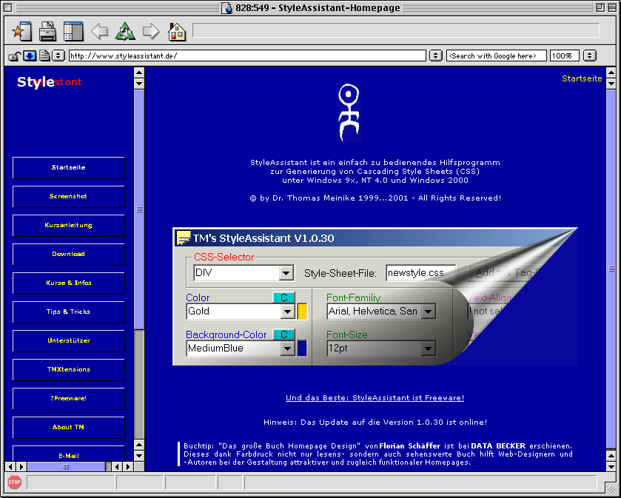Go forward with the right arrow icon
The image size is (621, 498).
151,31
